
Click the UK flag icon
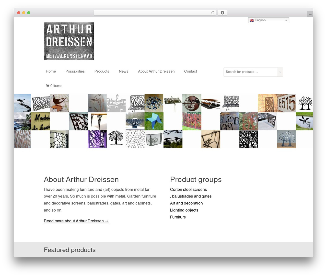click(252, 20)
